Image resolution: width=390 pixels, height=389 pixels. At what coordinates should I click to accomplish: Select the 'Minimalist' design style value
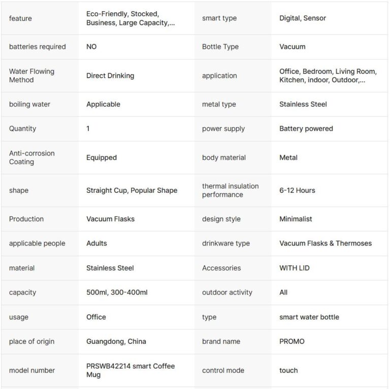(x=296, y=219)
